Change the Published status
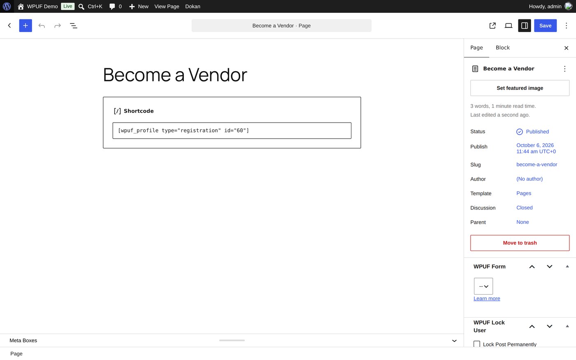The image size is (576, 360). click(x=533, y=132)
